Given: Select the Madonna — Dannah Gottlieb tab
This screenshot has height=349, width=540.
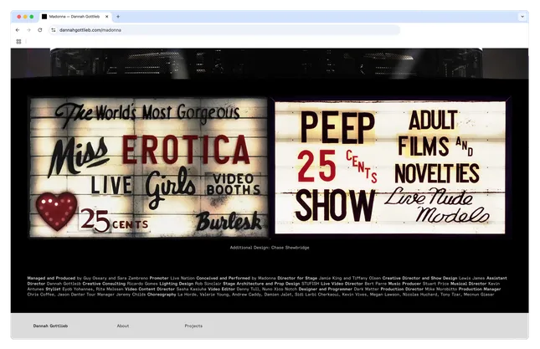Looking at the screenshot, I should click(75, 17).
